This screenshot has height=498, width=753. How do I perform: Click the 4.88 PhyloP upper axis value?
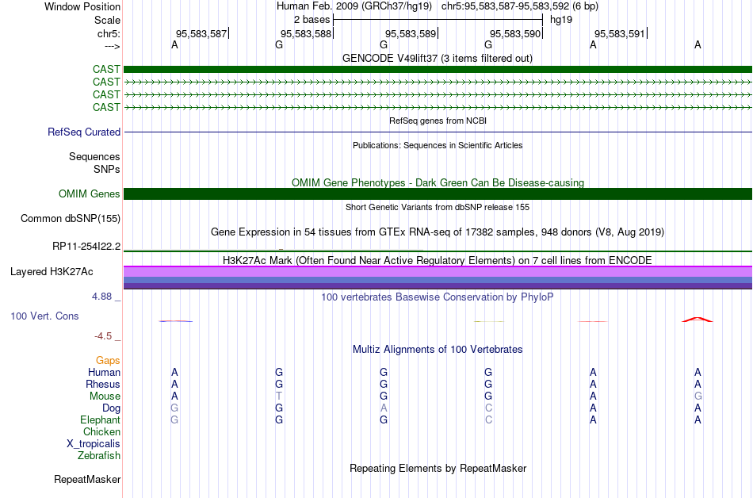tap(101, 297)
